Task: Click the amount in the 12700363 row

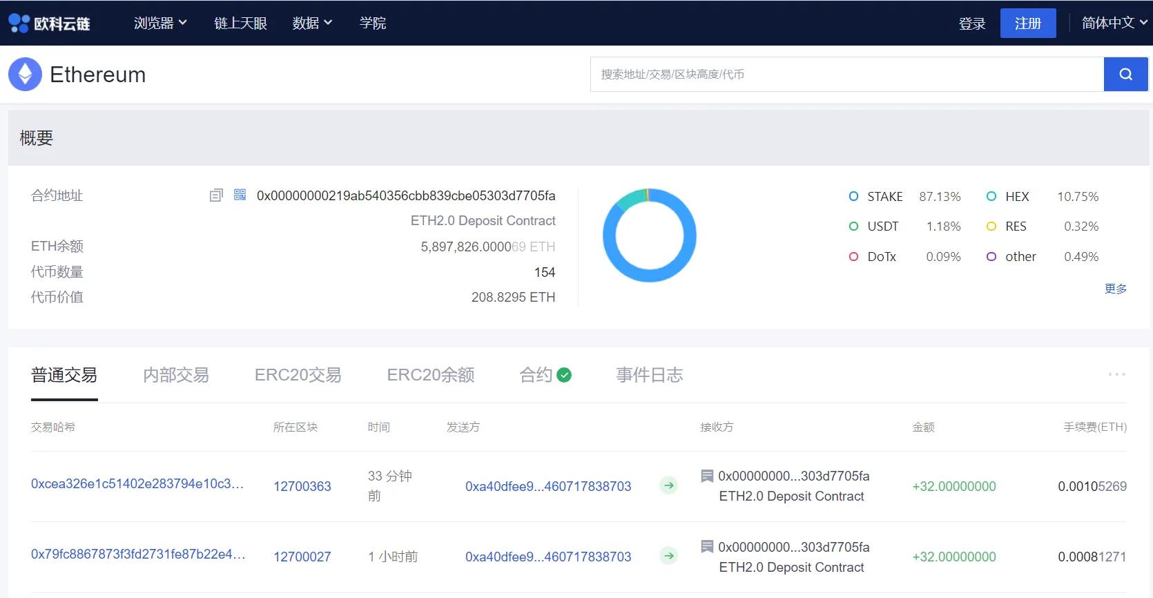Action: click(954, 486)
